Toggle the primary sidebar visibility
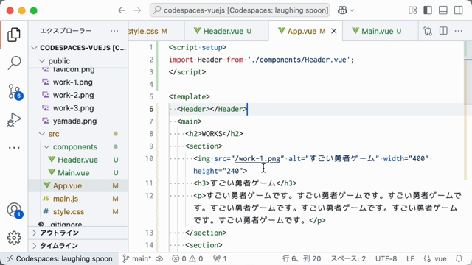Viewport: 472px width, 265px height. pyautogui.click(x=428, y=10)
